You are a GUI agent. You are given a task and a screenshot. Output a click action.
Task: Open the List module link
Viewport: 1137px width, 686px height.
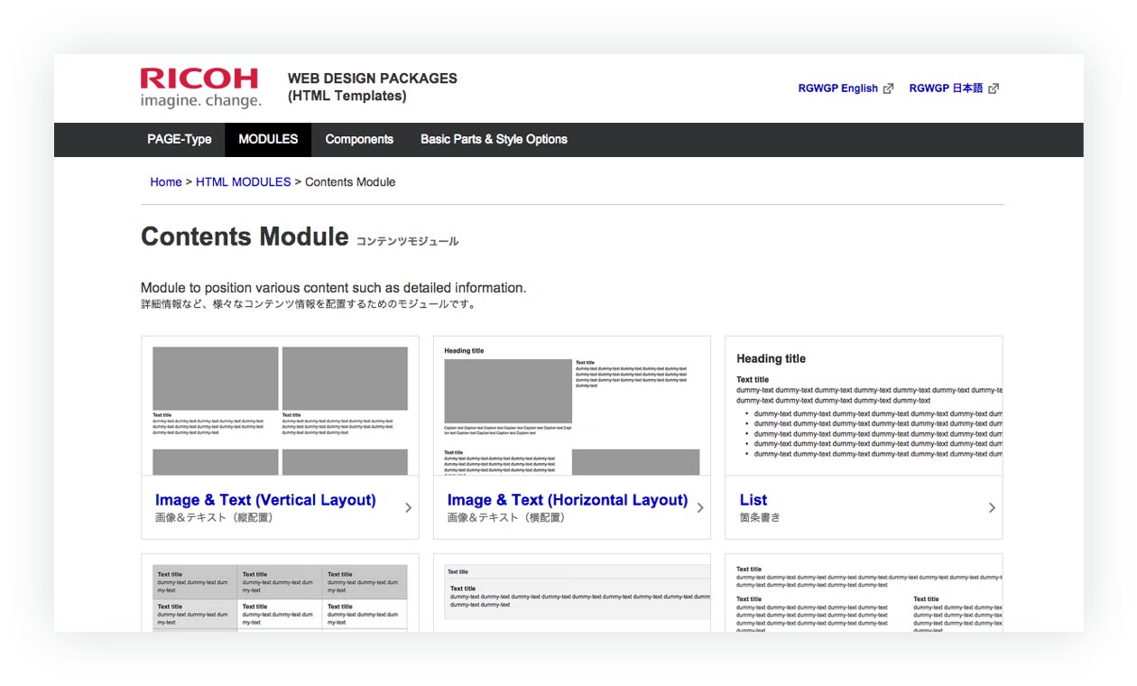point(753,500)
